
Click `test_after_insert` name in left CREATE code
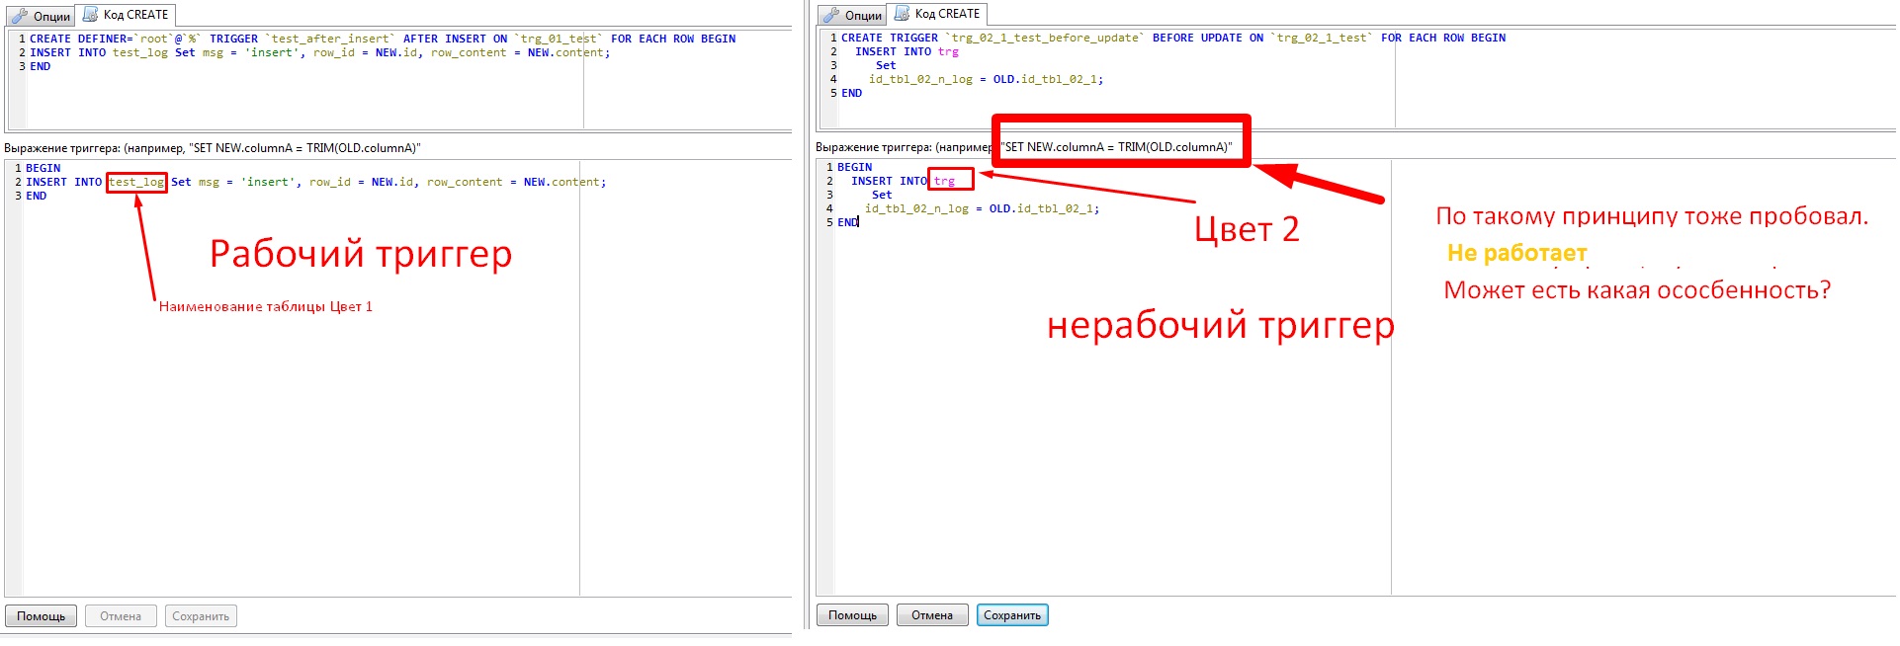coord(330,39)
